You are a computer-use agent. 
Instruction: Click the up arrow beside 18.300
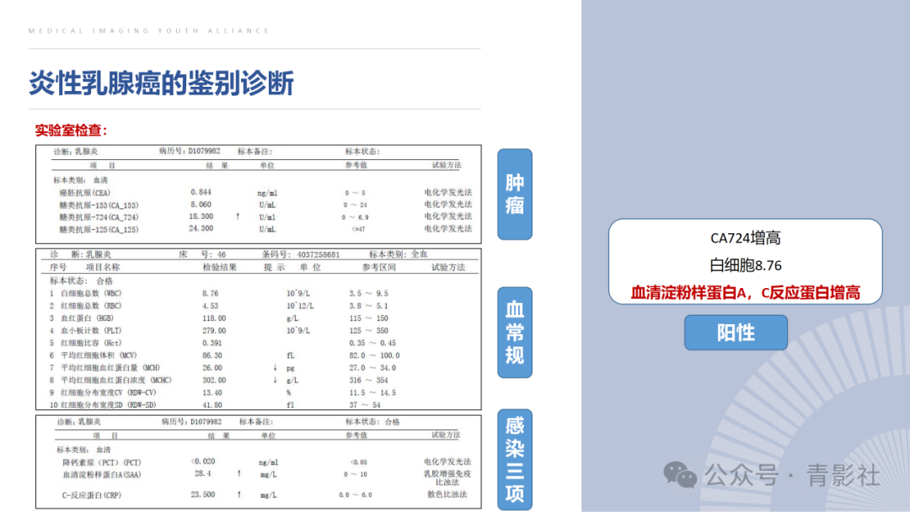238,216
